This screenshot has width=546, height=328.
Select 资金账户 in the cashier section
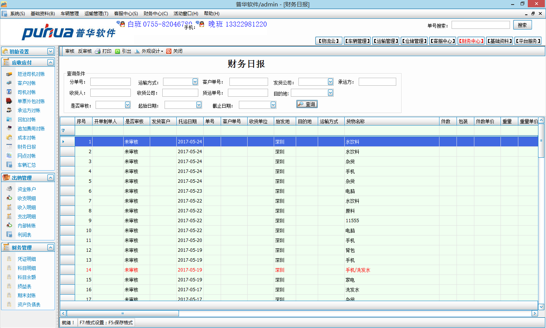[x=27, y=189]
